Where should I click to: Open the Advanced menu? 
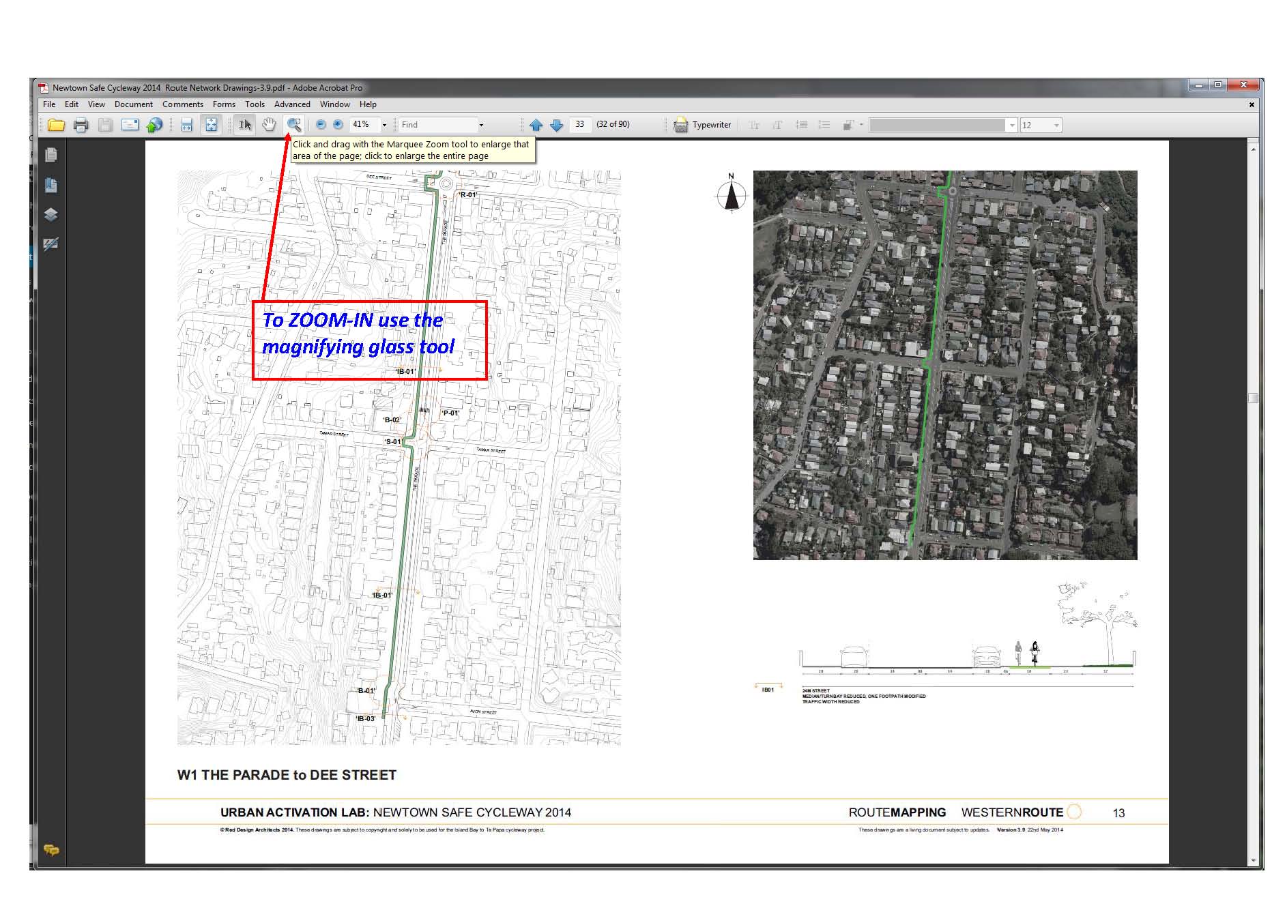click(292, 104)
